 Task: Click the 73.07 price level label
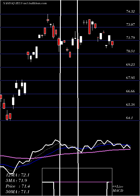tap(130, 25)
